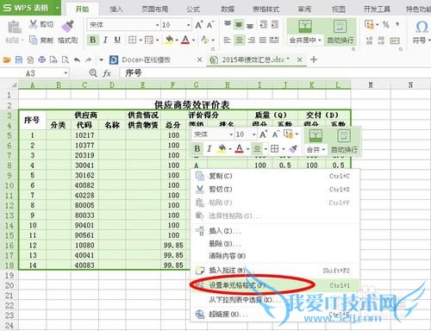431x331 pixels.
Task: Open the ribbon font name dropdown (宋体)
Action: point(157,25)
